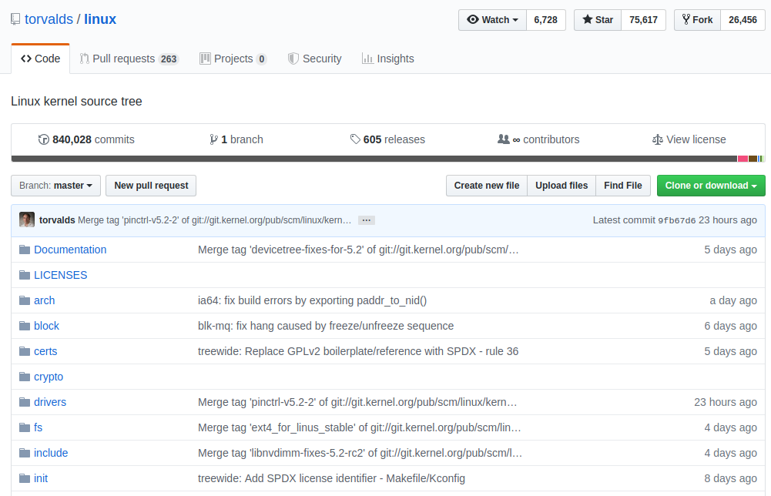View the 840,028 commits history
Image resolution: width=771 pixels, height=496 pixels.
pos(86,139)
